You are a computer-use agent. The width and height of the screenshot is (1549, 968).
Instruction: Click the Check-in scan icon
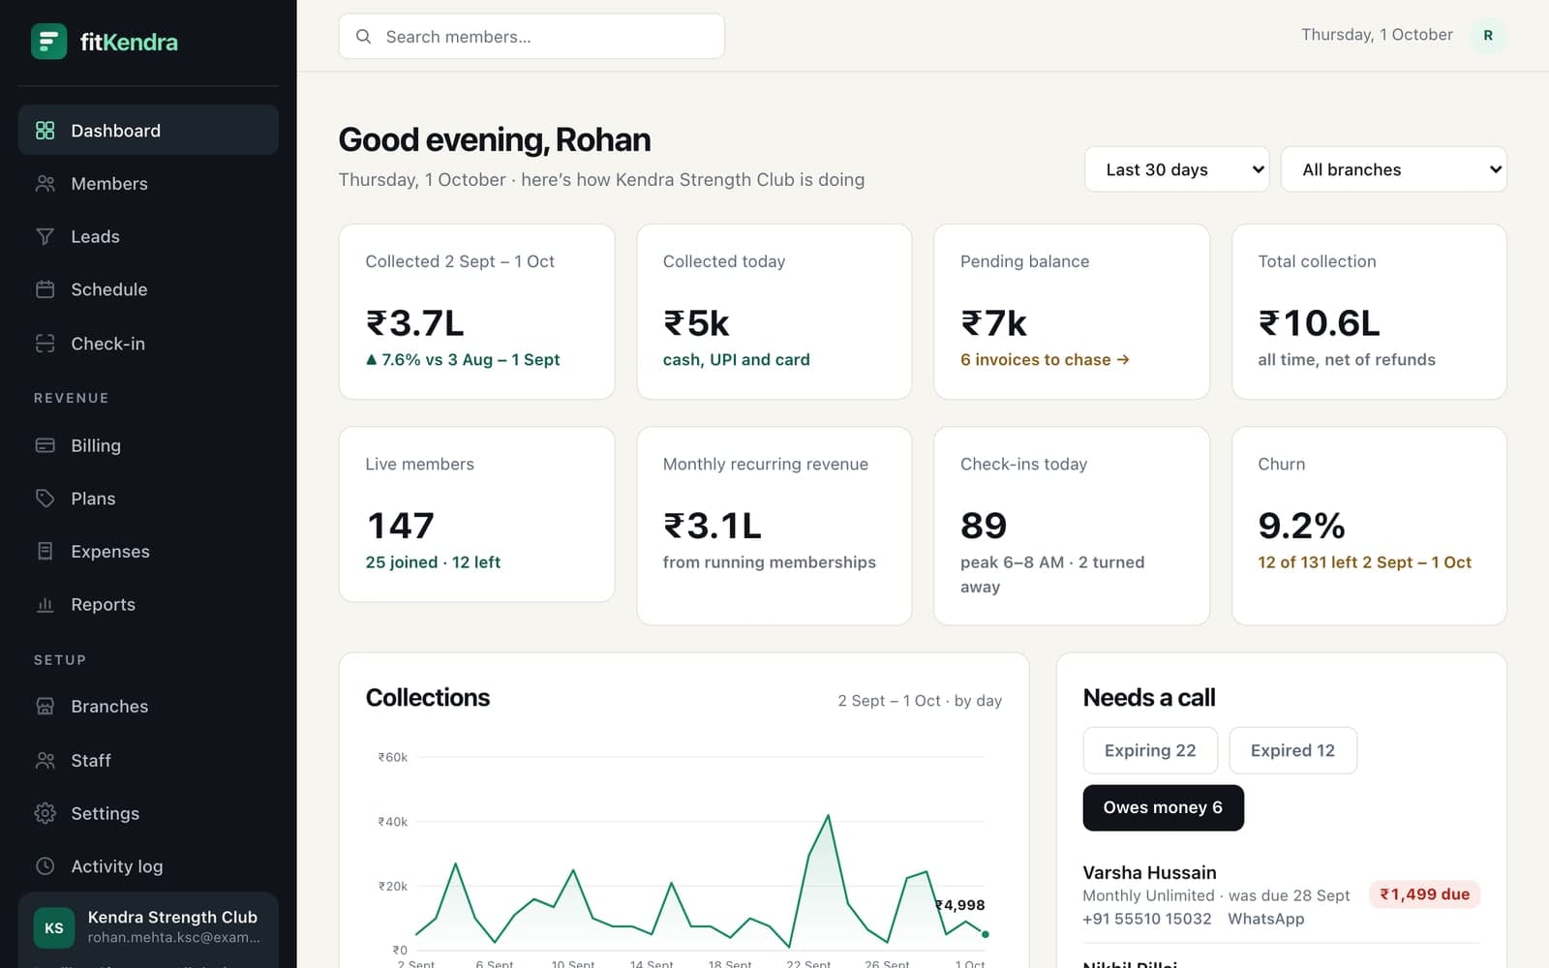coord(45,344)
